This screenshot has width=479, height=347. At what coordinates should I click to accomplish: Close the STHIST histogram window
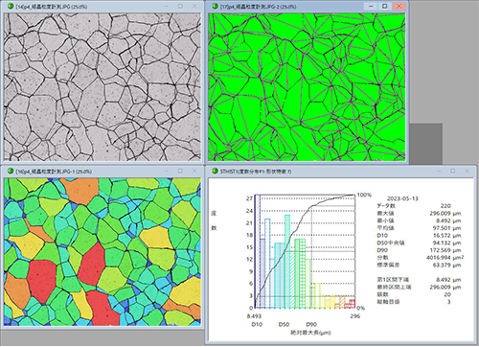point(467,171)
